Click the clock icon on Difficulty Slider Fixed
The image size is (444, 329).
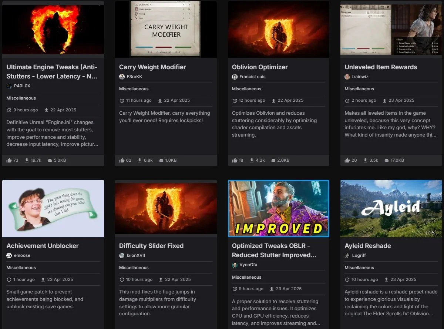click(x=122, y=279)
